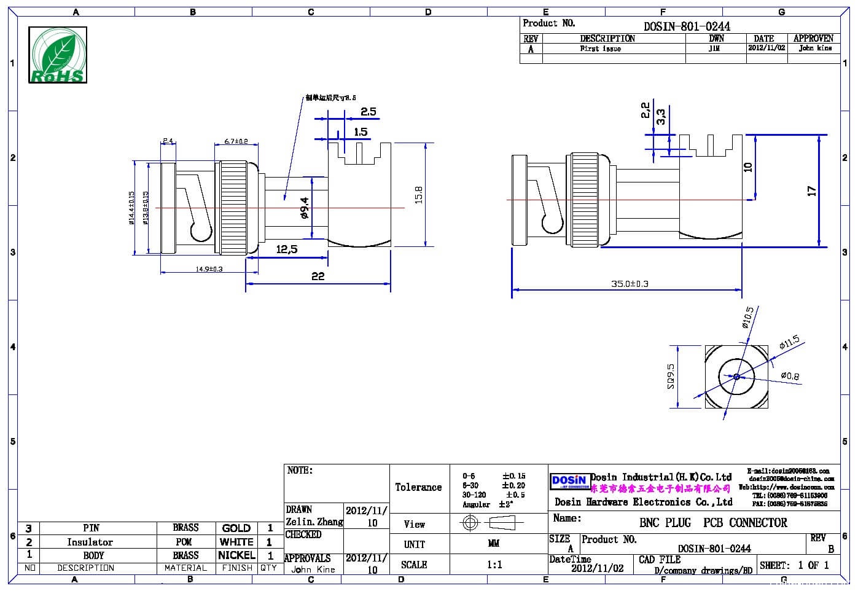
Task: Click the 22 length dimension text
Action: click(x=318, y=276)
